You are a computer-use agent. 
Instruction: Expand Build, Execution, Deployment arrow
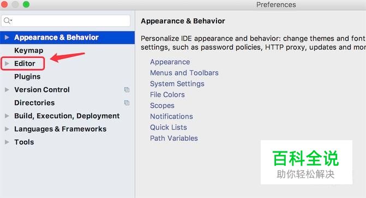pyautogui.click(x=7, y=116)
